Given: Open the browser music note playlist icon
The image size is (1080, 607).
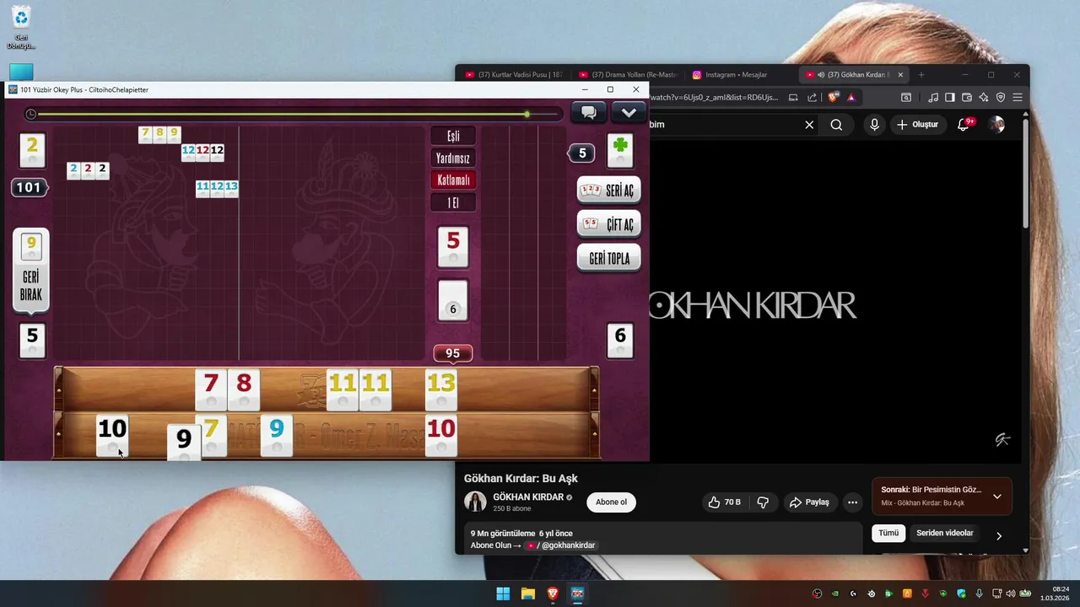Looking at the screenshot, I should [x=933, y=97].
